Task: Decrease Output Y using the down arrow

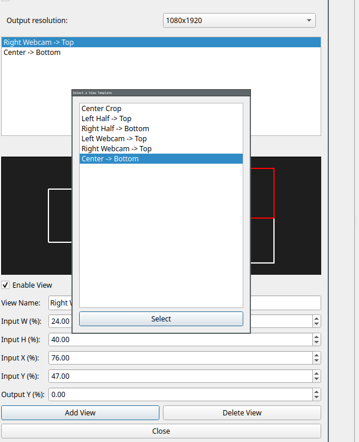Action: (316, 398)
